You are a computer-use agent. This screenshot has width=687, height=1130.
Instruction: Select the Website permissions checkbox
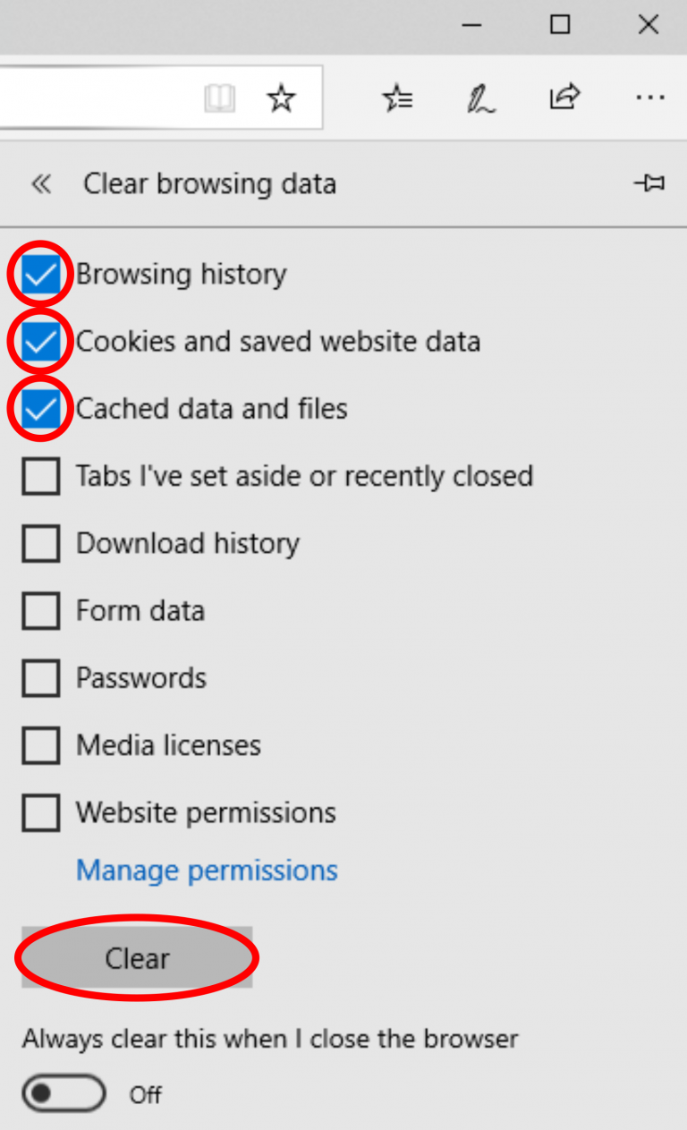click(x=40, y=812)
